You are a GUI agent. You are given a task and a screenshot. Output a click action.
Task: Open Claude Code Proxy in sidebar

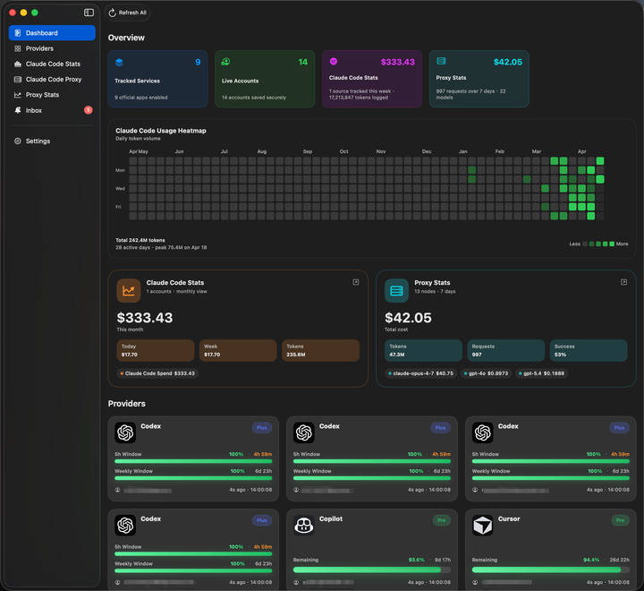tap(52, 80)
